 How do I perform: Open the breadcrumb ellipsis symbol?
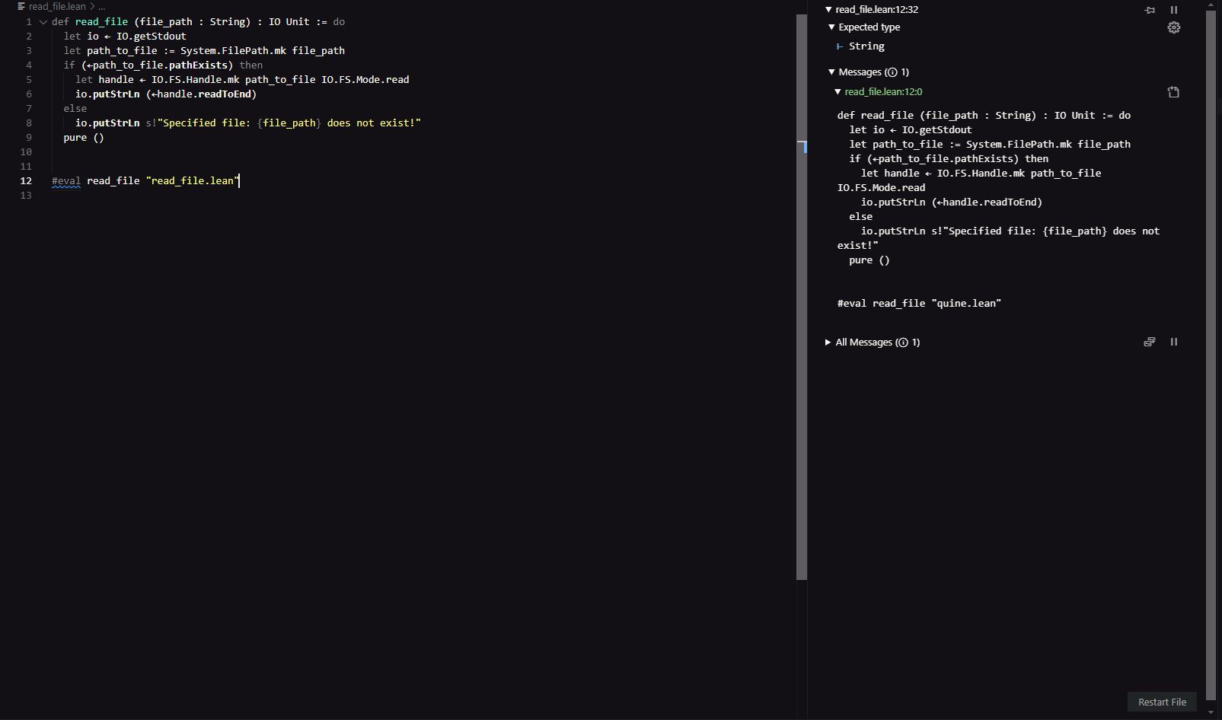(102, 6)
